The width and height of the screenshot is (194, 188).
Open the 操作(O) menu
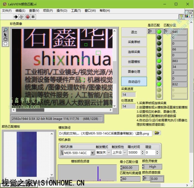point(62,11)
